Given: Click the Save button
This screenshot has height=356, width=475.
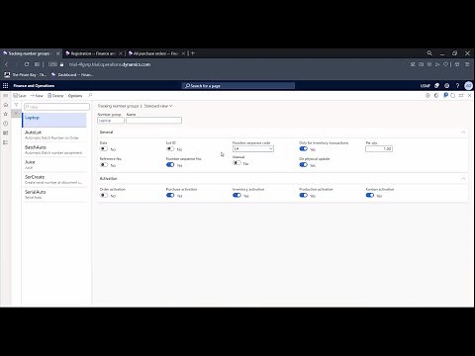Looking at the screenshot, I should point(20,96).
